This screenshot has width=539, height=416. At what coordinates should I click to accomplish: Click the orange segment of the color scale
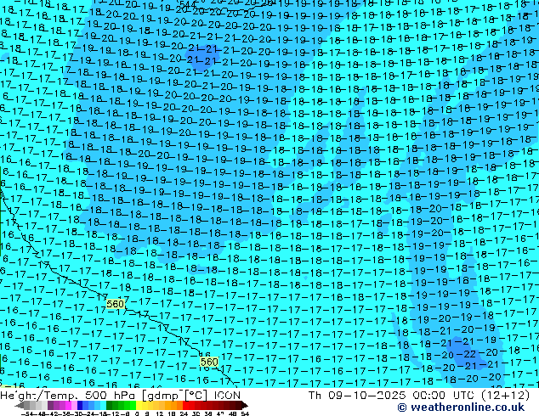173,406
